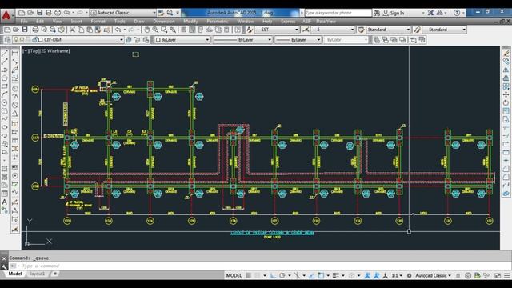Select the Polyline draw tool
Viewport: 512px width, 288px height.
(5, 70)
